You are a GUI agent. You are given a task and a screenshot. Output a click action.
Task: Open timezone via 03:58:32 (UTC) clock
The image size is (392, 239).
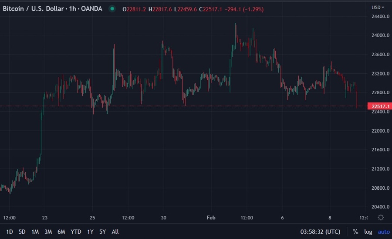pyautogui.click(x=320, y=232)
